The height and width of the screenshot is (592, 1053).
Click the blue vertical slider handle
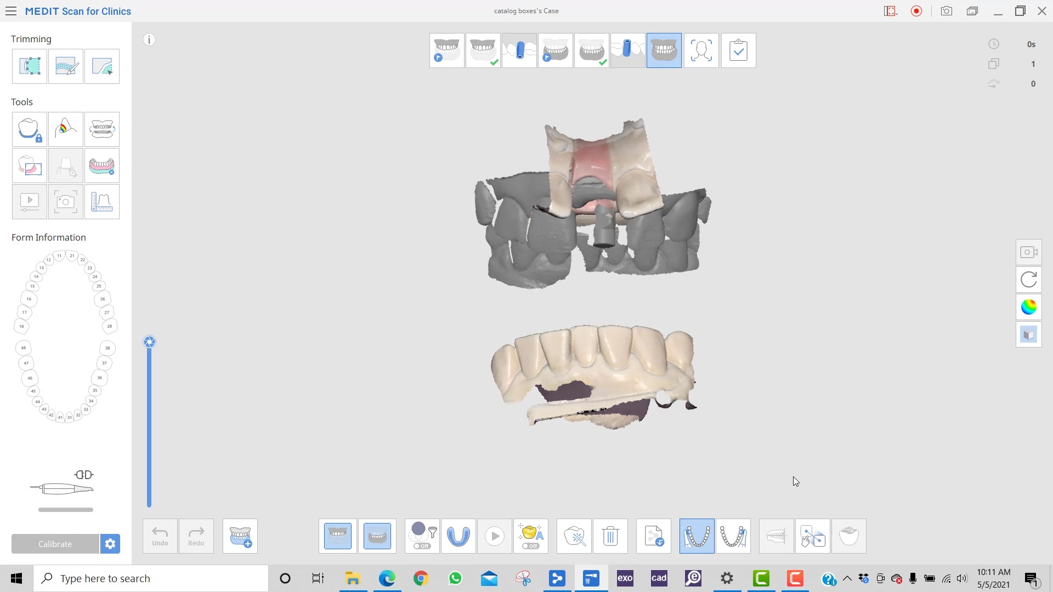pos(149,342)
